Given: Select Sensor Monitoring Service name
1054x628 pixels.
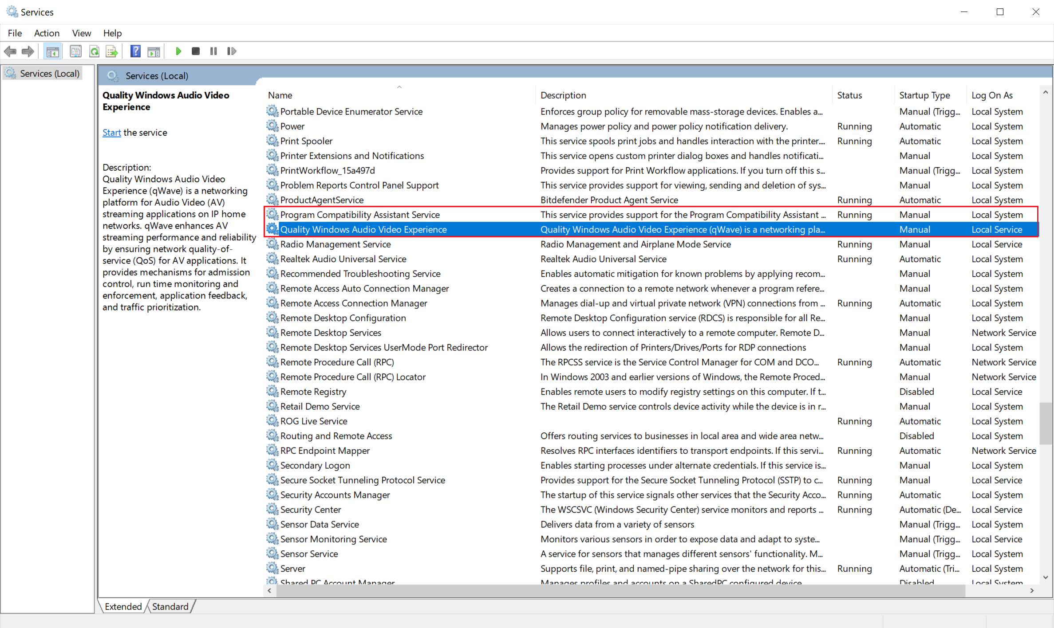Looking at the screenshot, I should (x=333, y=539).
